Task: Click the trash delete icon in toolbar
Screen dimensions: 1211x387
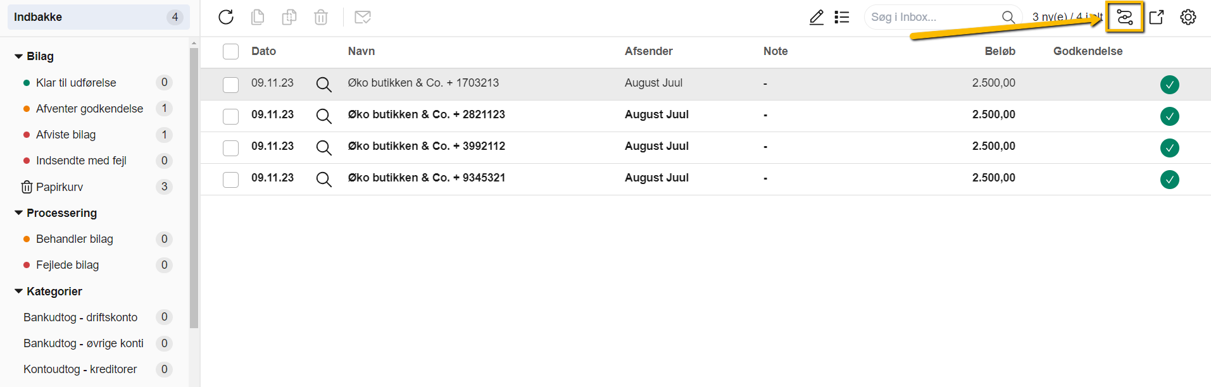Action: click(321, 17)
